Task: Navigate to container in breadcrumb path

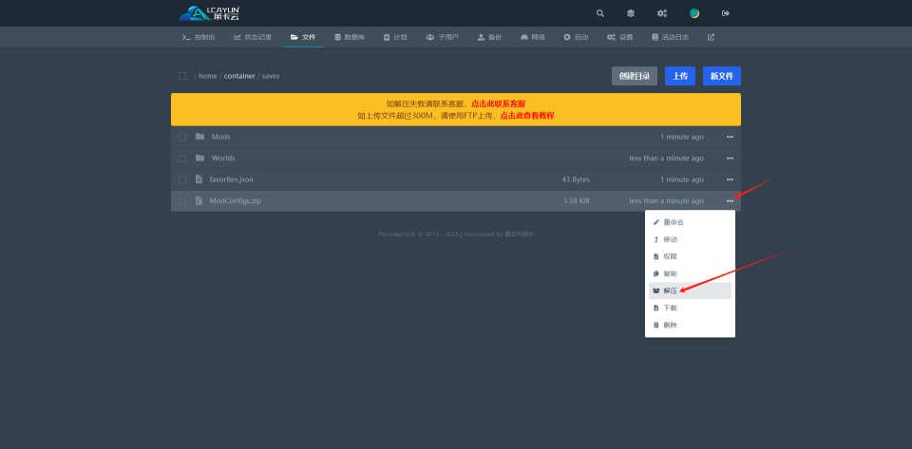Action: pos(239,76)
